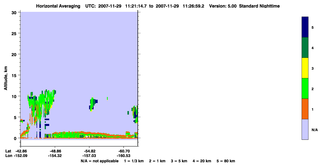Click the '5' label beside the color bar

(x=313, y=27)
